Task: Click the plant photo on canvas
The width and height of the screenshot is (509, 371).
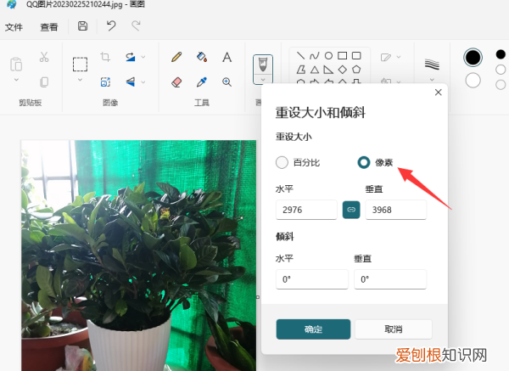Action: pos(139,256)
